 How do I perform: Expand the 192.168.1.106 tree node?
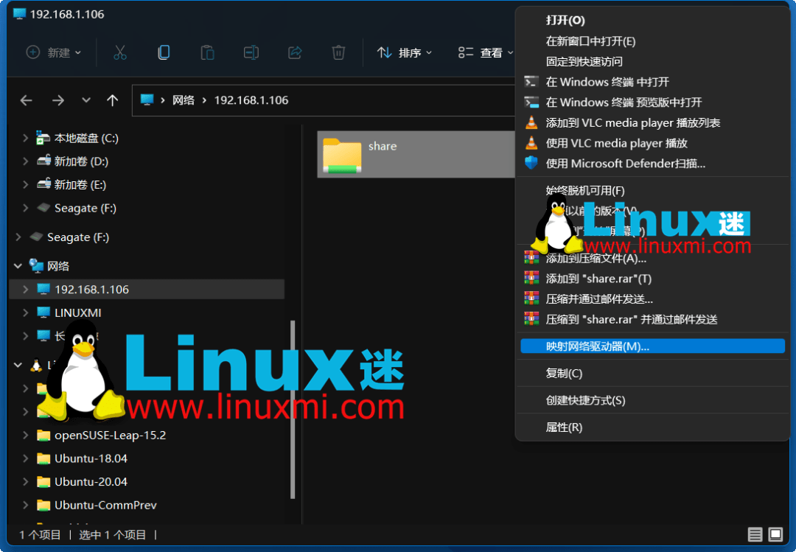[25, 289]
